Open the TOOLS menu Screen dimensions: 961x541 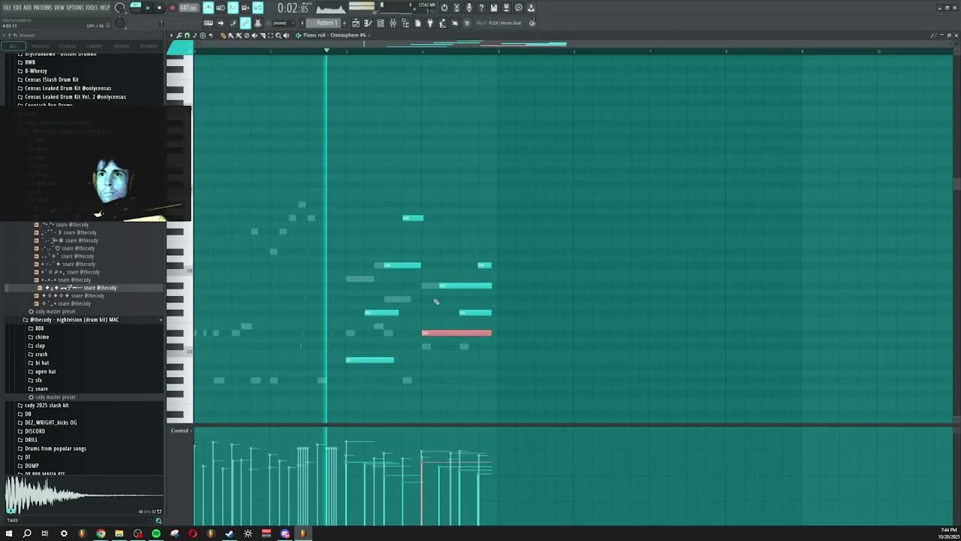click(x=92, y=8)
